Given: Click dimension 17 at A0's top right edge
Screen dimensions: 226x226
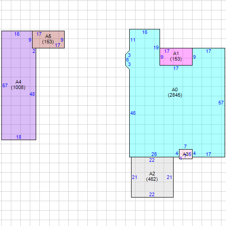Looking at the screenshot, I should pyautogui.click(x=208, y=52).
